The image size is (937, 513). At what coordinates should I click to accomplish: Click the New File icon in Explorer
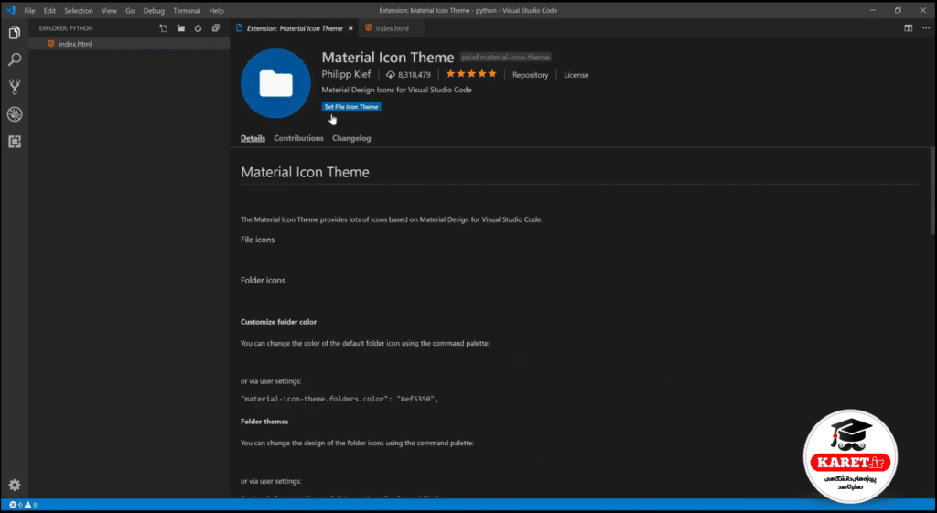[x=164, y=28]
